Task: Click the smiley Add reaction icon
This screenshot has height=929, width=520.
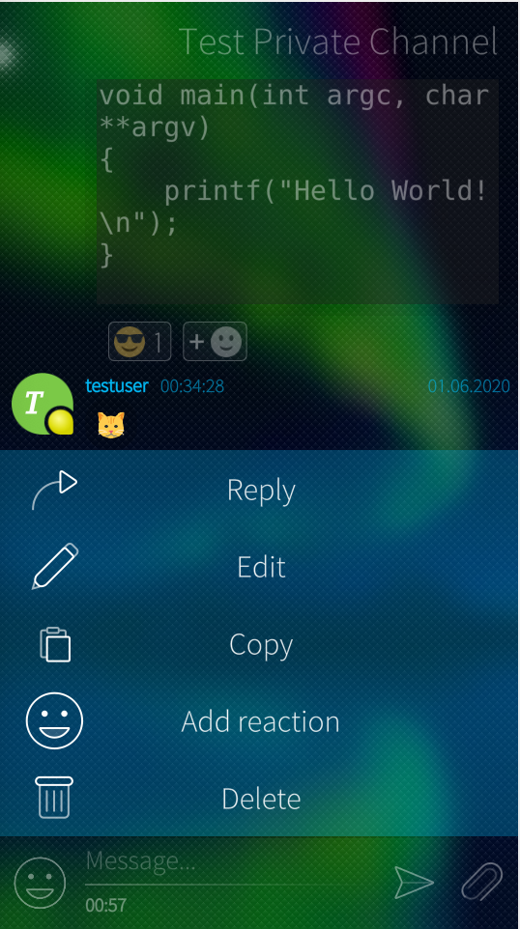Action: coord(54,720)
